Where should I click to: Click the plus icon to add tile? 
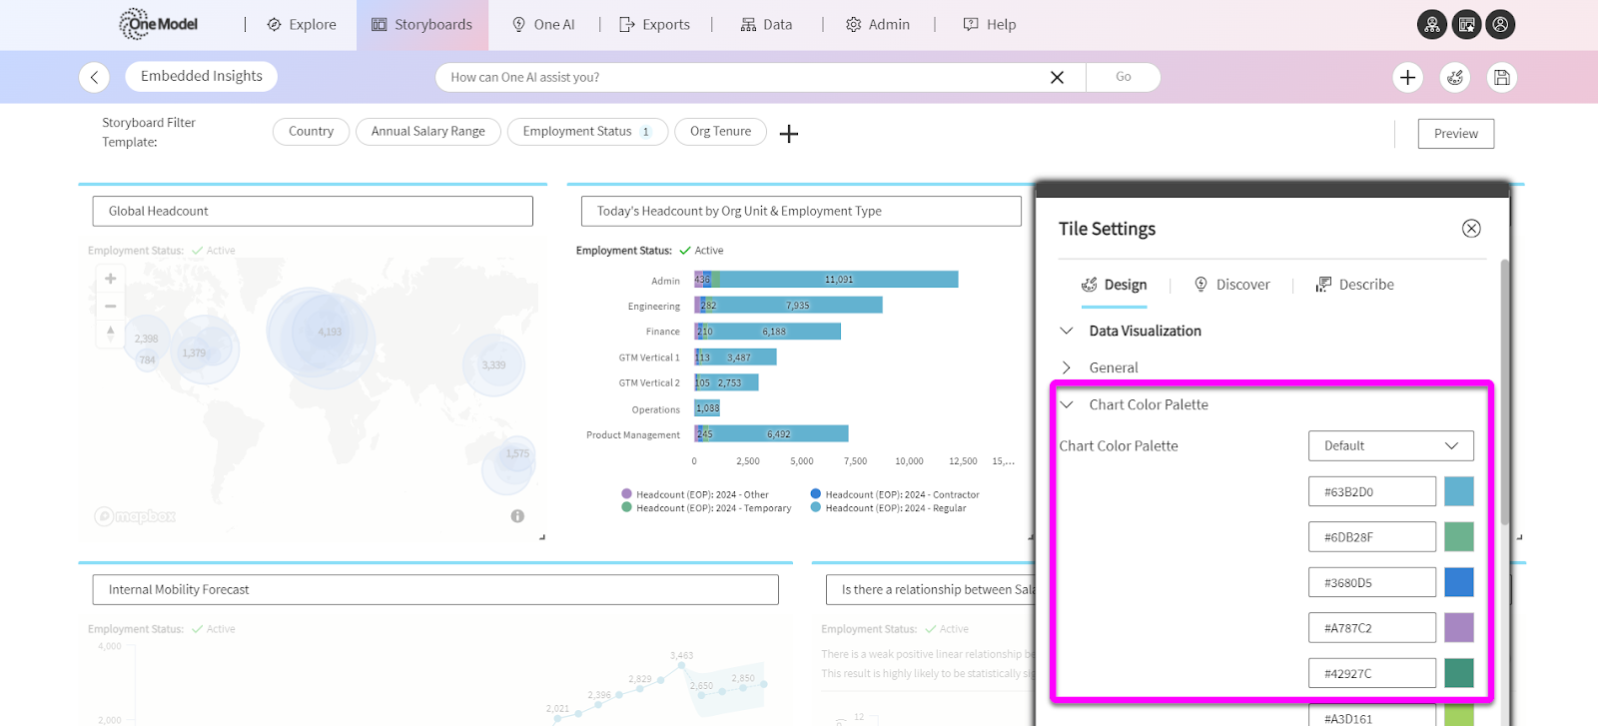pos(1407,77)
